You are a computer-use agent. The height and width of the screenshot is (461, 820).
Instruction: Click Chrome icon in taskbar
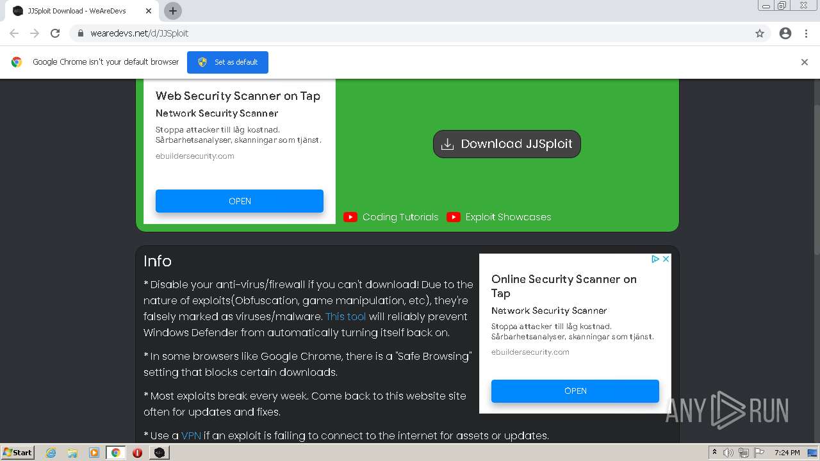tap(116, 453)
